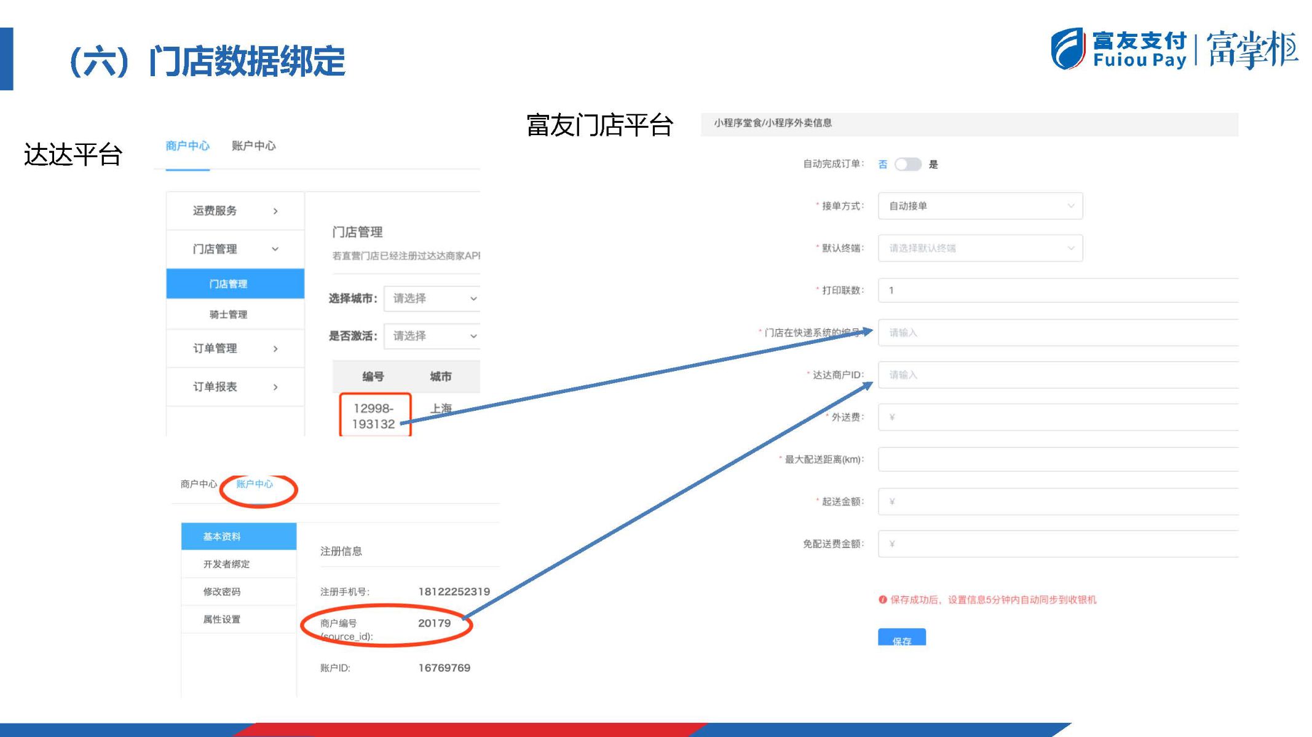Select highlighted 门店管理 submenu item
This screenshot has width=1312, height=737.
click(x=235, y=284)
